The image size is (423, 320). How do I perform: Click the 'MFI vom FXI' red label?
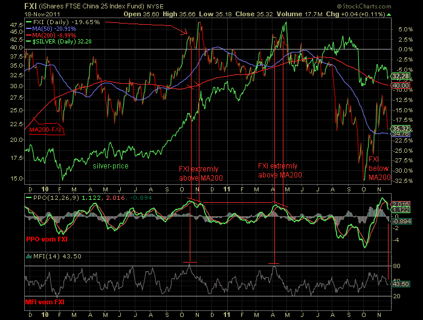pos(45,301)
